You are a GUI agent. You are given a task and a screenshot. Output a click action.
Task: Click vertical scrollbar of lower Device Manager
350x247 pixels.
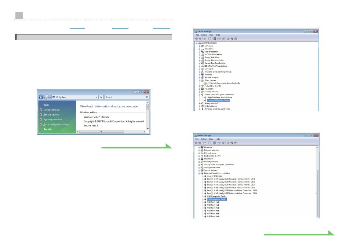pos(317,182)
